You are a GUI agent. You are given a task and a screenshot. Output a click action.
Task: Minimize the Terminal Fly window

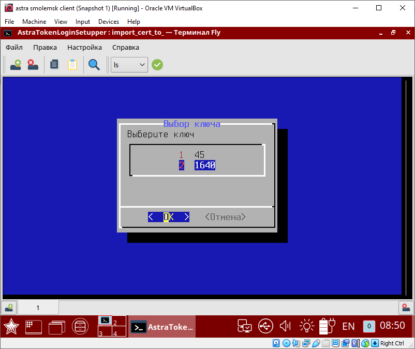click(381, 33)
